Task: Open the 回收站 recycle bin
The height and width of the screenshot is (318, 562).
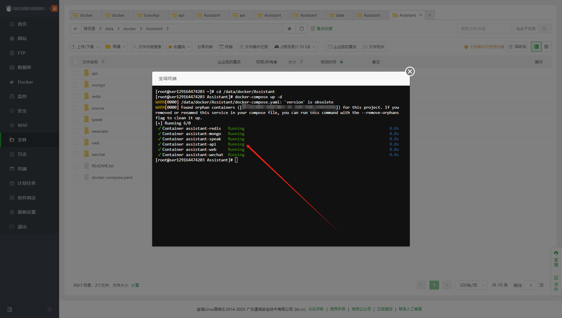Action: [x=518, y=47]
